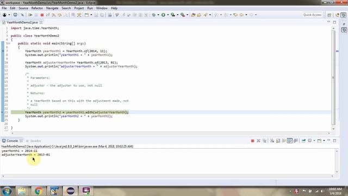The image size is (348, 196).
Task: Open the Source menu
Action: (23, 8)
